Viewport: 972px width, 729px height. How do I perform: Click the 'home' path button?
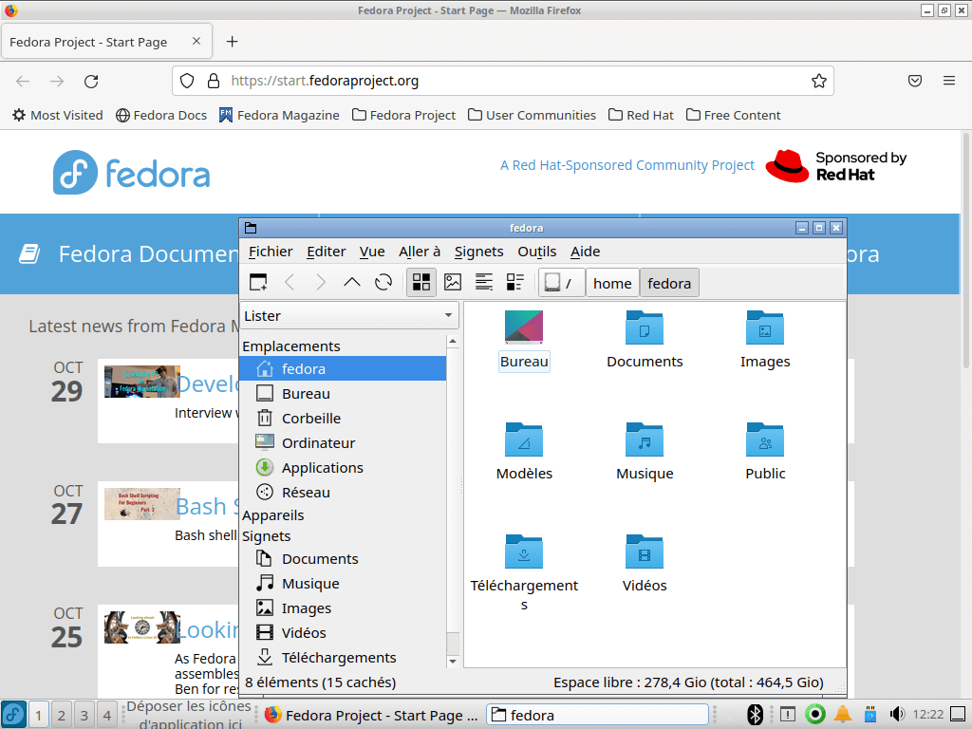pyautogui.click(x=612, y=283)
